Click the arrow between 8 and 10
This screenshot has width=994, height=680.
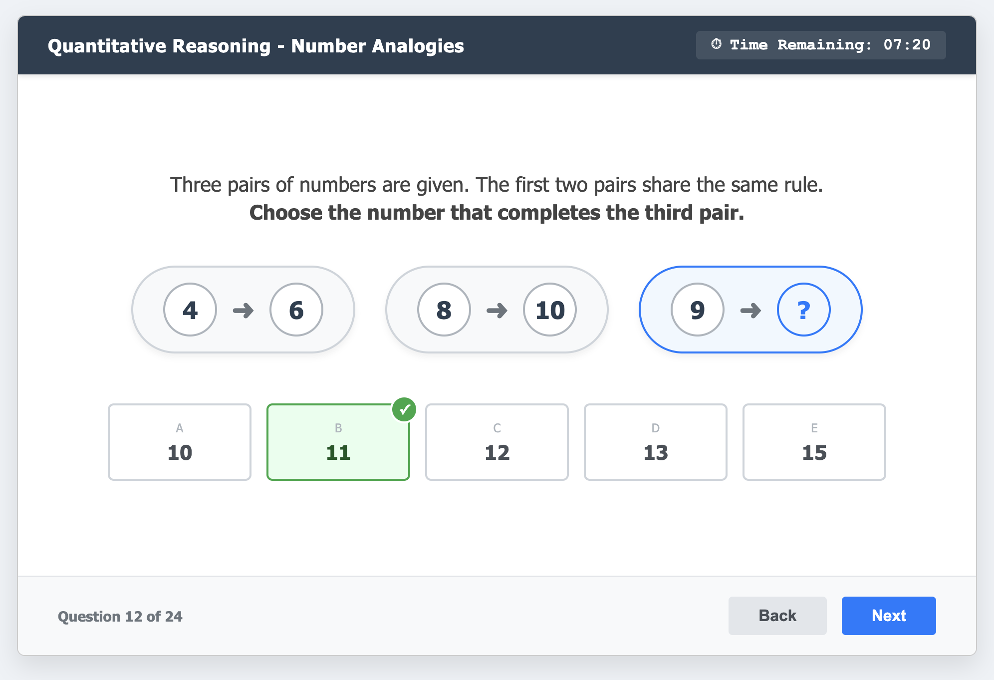coord(497,311)
